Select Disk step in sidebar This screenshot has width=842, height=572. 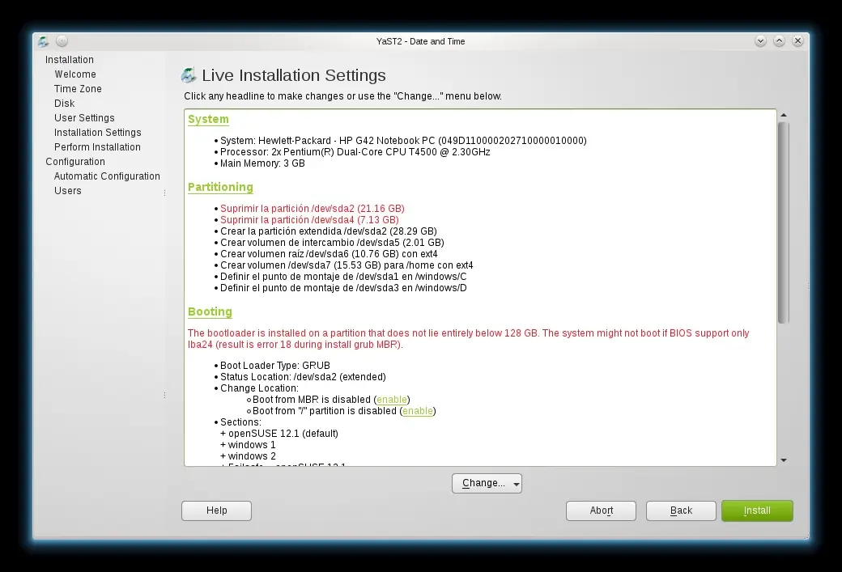click(65, 103)
